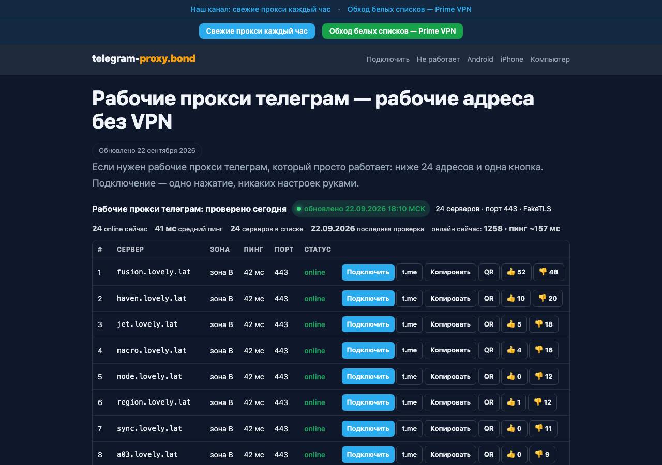Copy the fusion.lovely.lat proxy address

pos(450,272)
